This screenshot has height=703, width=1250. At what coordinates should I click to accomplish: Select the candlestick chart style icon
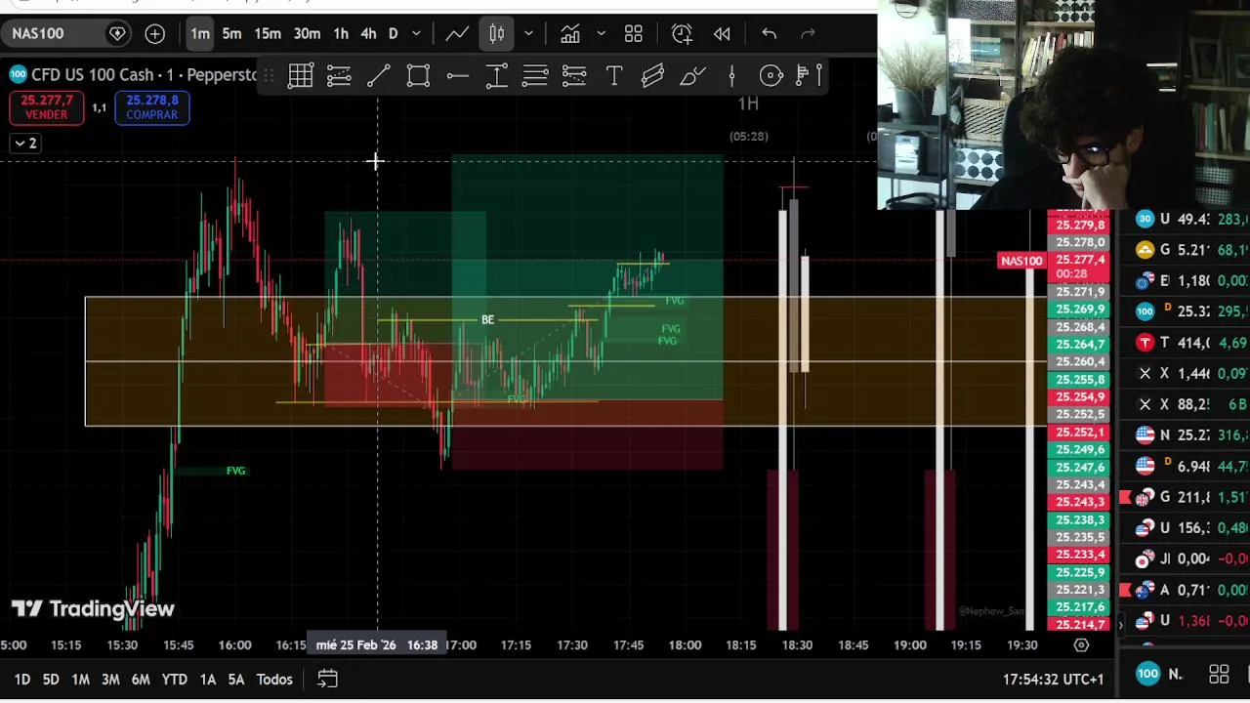click(x=497, y=33)
